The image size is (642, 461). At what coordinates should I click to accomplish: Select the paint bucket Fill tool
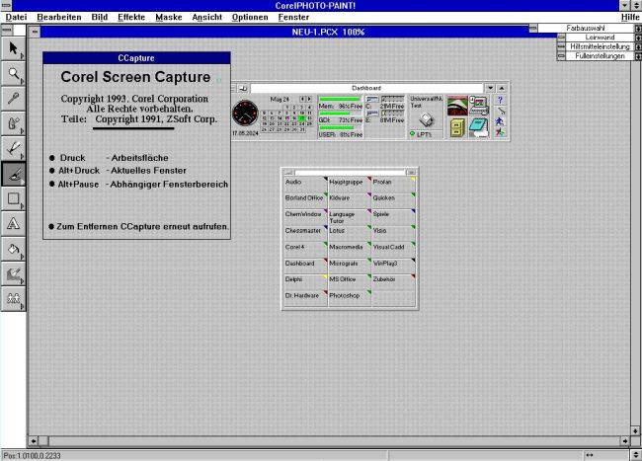(x=13, y=249)
